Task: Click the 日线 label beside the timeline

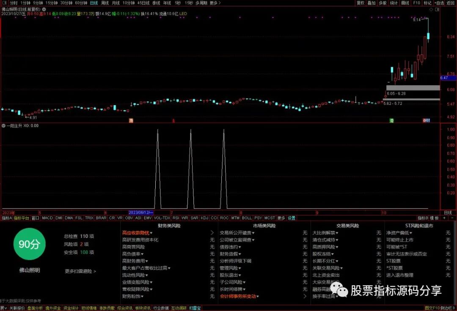Action: point(448,213)
